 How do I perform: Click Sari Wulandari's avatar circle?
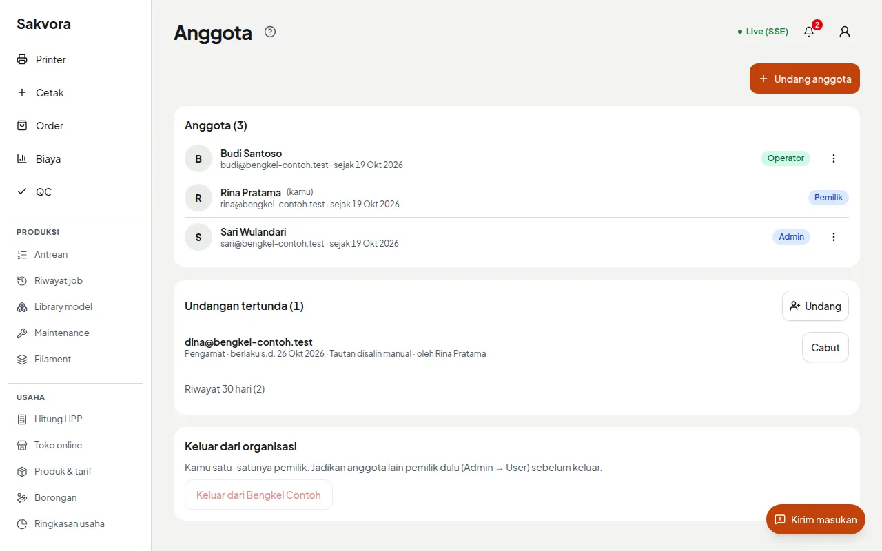198,237
